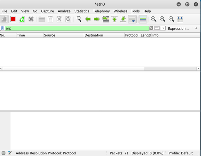The height and width of the screenshot is (156, 201).
Task: Open the Edit menu
Action: 14,11
